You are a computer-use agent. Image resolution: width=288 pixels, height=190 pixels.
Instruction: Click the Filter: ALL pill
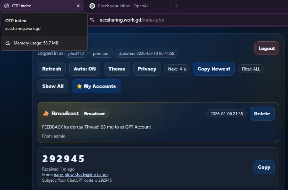click(x=251, y=69)
